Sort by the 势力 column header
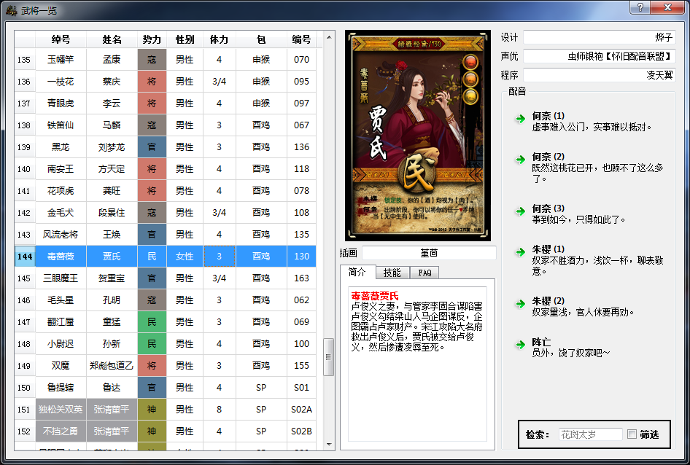690x465 pixels. (x=152, y=39)
